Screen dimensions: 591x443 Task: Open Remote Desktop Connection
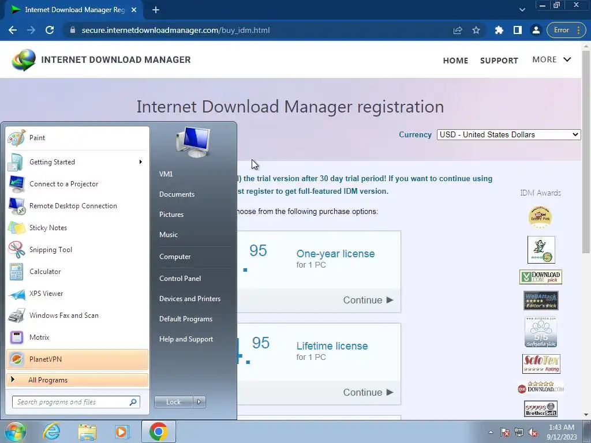(77, 206)
